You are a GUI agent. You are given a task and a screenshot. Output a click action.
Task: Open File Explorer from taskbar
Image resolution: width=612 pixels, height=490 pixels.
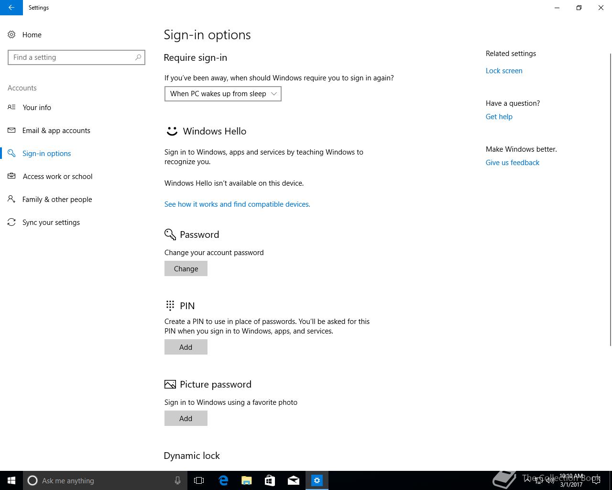point(247,480)
